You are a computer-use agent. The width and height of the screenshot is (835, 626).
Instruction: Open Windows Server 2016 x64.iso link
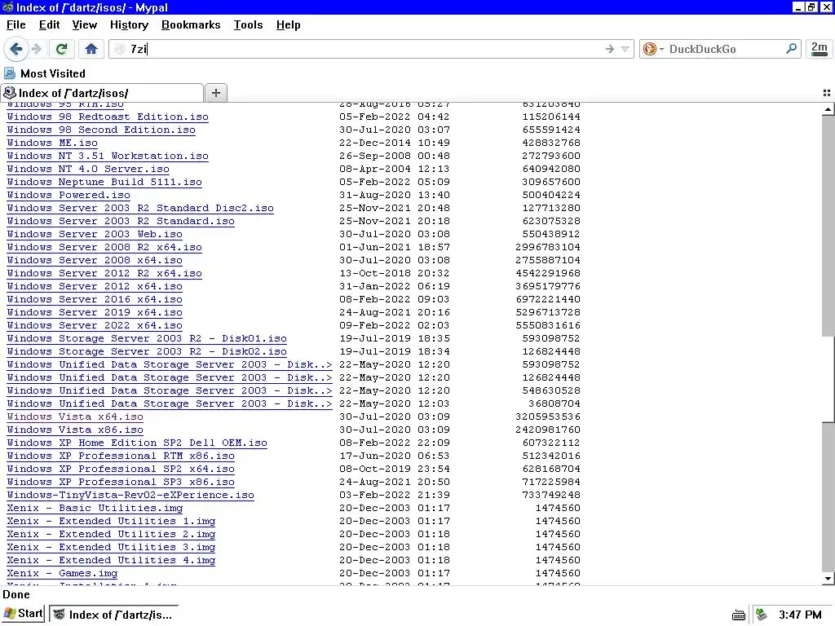[x=95, y=299]
